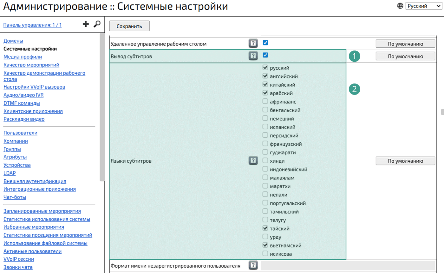This screenshot has width=444, height=273.
Task: Tick the французский language checkbox
Action: pyautogui.click(x=265, y=144)
